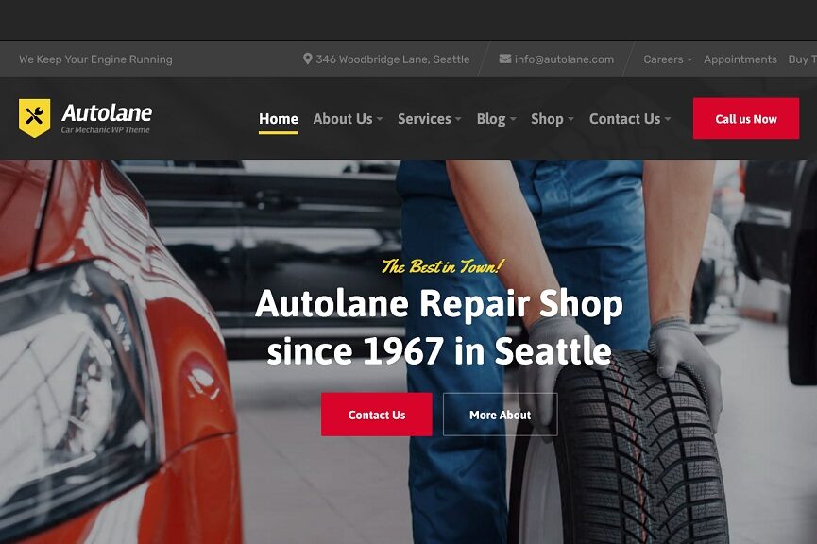The height and width of the screenshot is (544, 817).
Task: Open the Blog dropdown arrow
Action: [513, 119]
